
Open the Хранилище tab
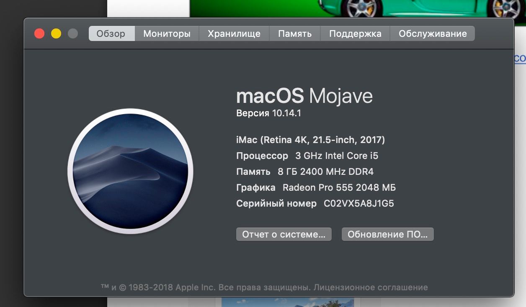coord(234,33)
